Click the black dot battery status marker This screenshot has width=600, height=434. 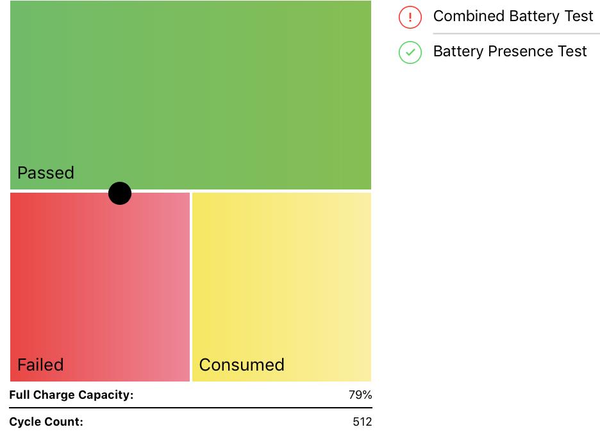point(120,193)
